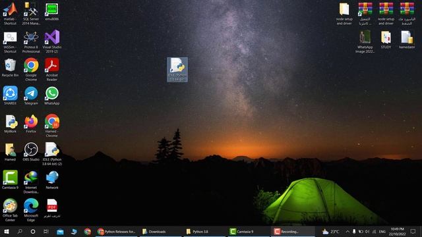Switch to the Camtasia 9 taskbar window
This screenshot has height=237, width=422.
pyautogui.click(x=249, y=231)
